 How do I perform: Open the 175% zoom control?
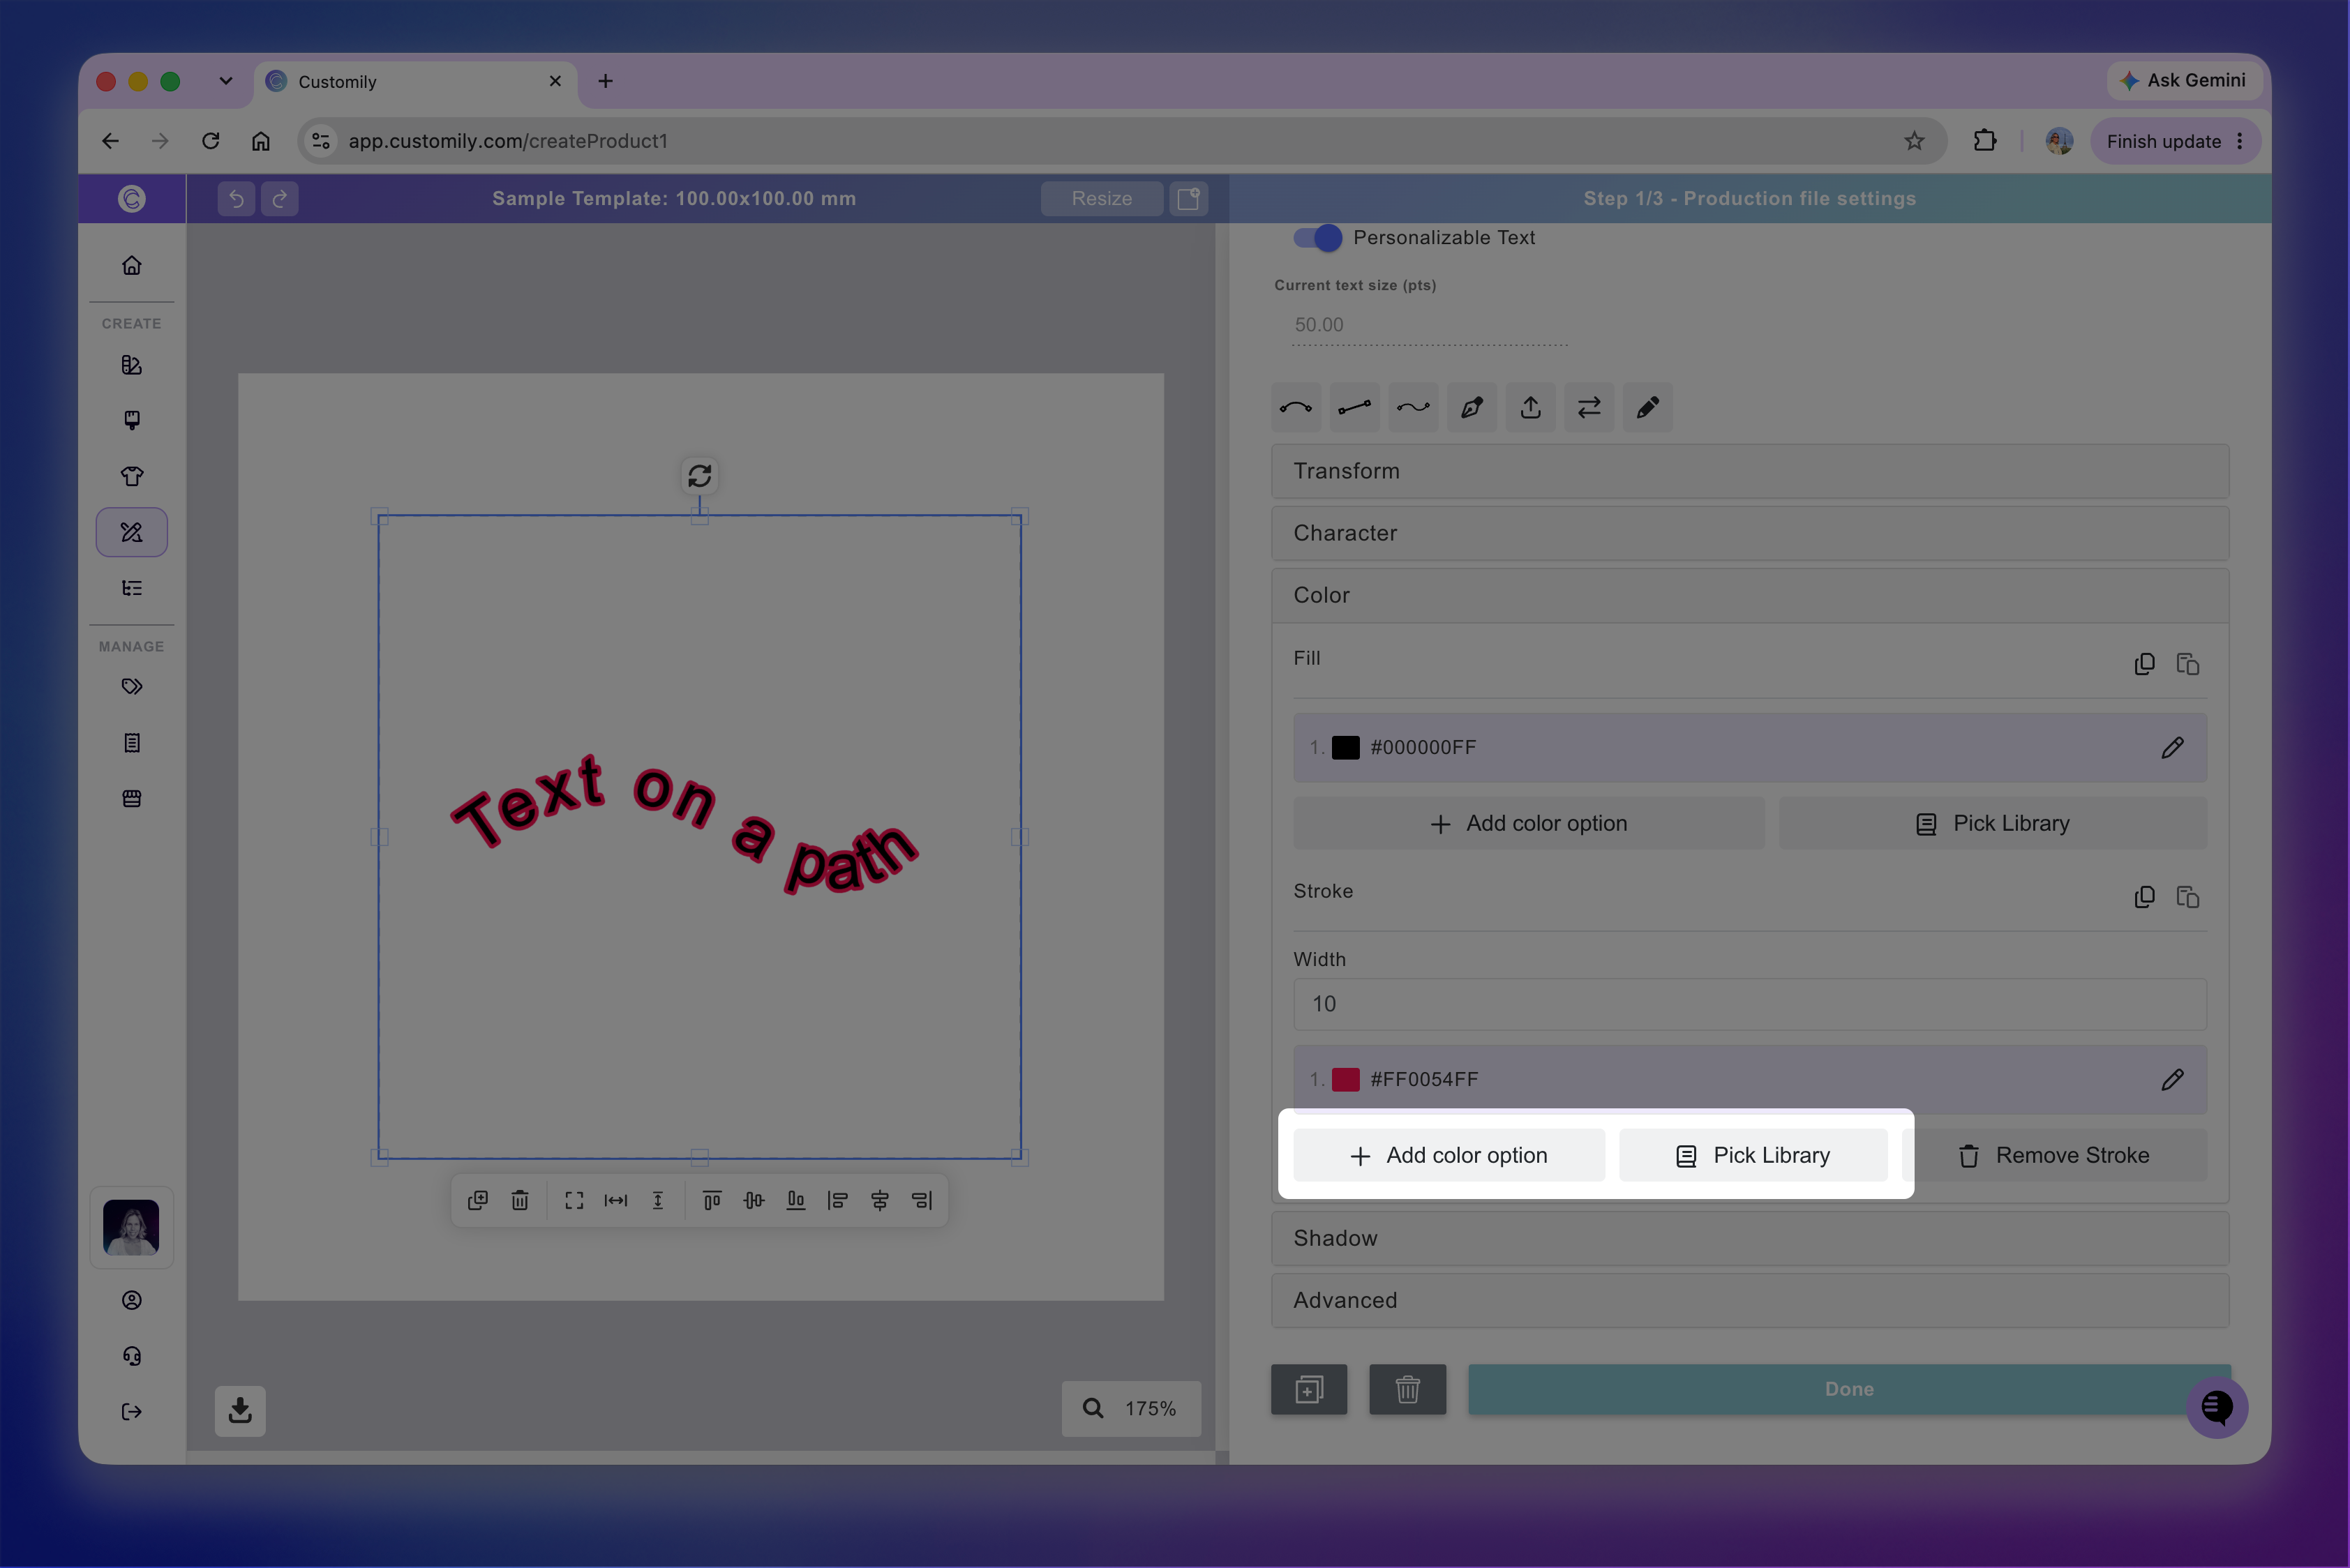pyautogui.click(x=1130, y=1408)
